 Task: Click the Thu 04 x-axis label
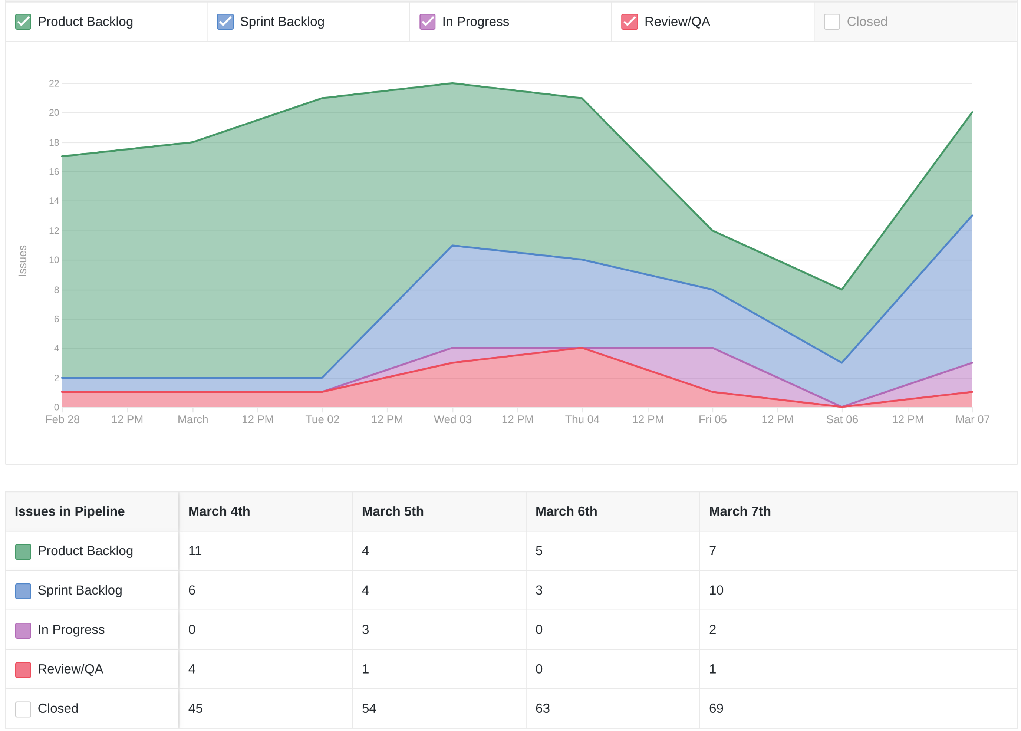[582, 419]
